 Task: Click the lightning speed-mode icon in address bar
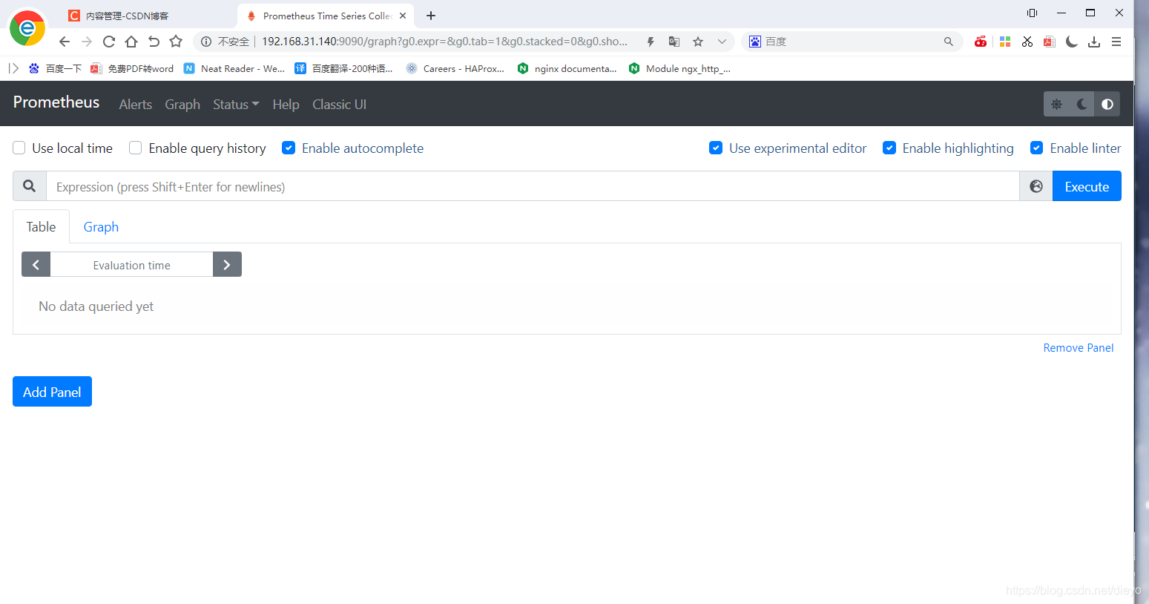coord(651,42)
